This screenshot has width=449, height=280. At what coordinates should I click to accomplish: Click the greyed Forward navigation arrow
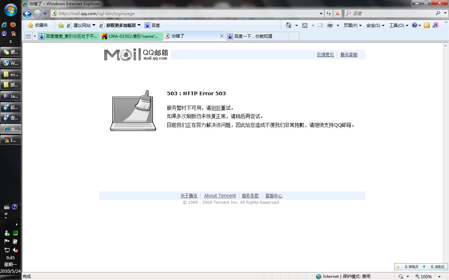pos(37,13)
